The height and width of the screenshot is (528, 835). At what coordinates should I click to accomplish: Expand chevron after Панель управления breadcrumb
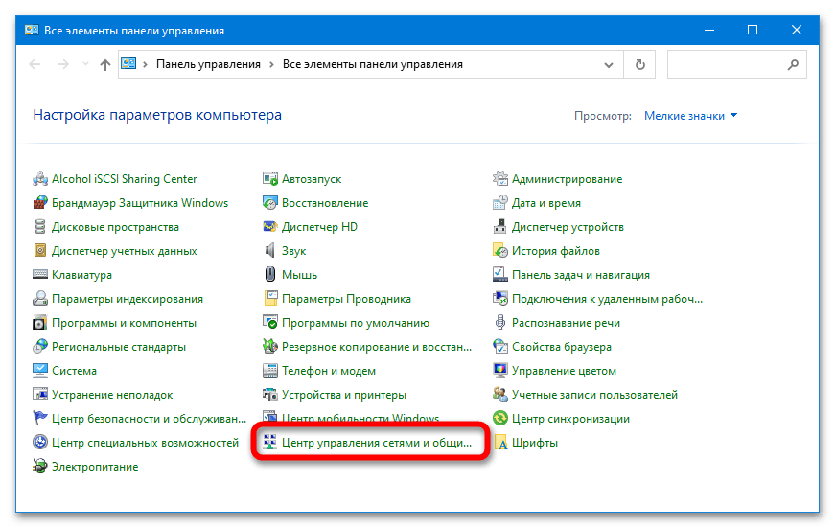[271, 64]
